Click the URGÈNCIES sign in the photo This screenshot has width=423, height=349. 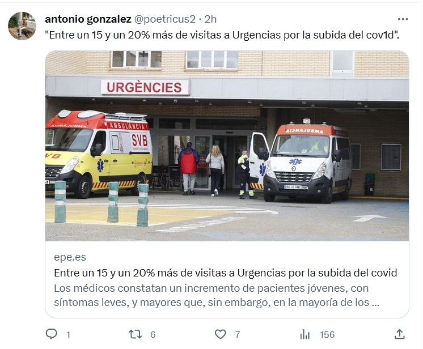pos(145,87)
